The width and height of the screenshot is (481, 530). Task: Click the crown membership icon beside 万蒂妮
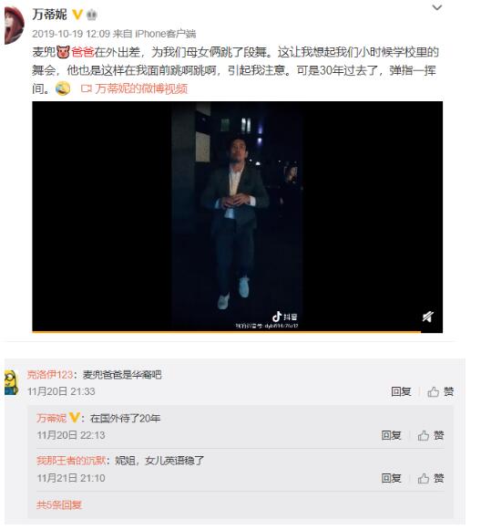92,15
